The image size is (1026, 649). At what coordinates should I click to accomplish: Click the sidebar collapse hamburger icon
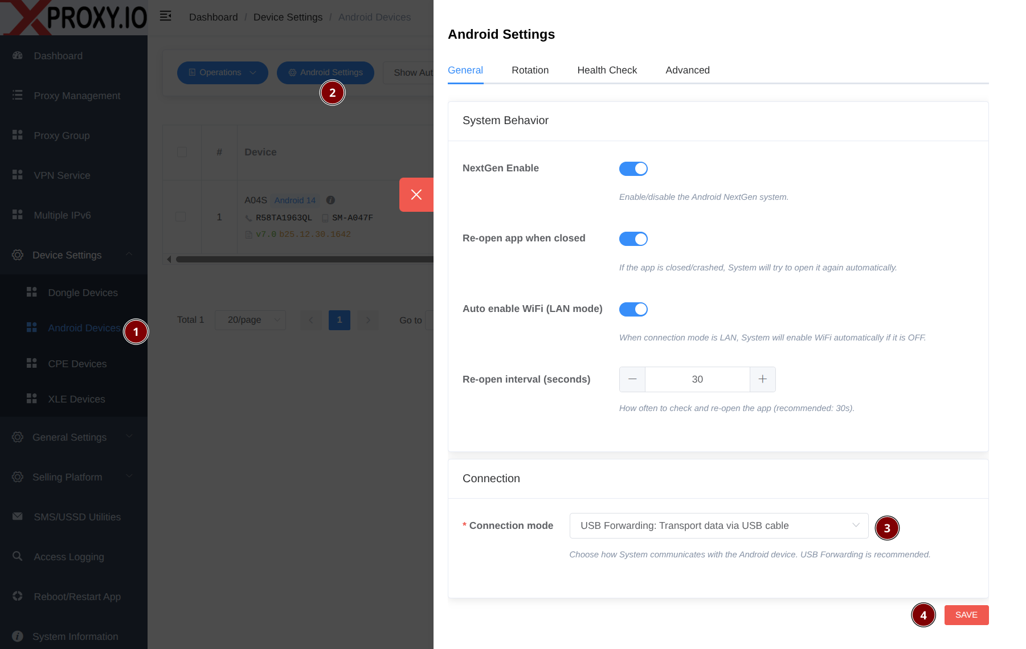point(165,16)
